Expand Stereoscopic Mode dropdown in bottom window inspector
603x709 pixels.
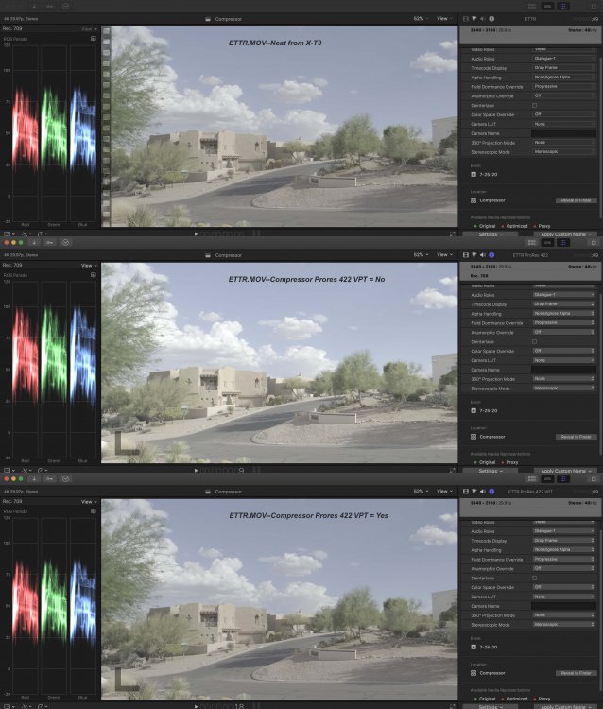coord(564,624)
